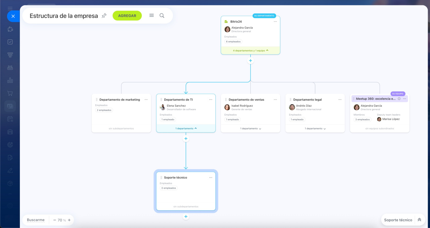This screenshot has width=430, height=228.
Task: Click the Bitrix24 company building icon
Action: click(x=226, y=22)
